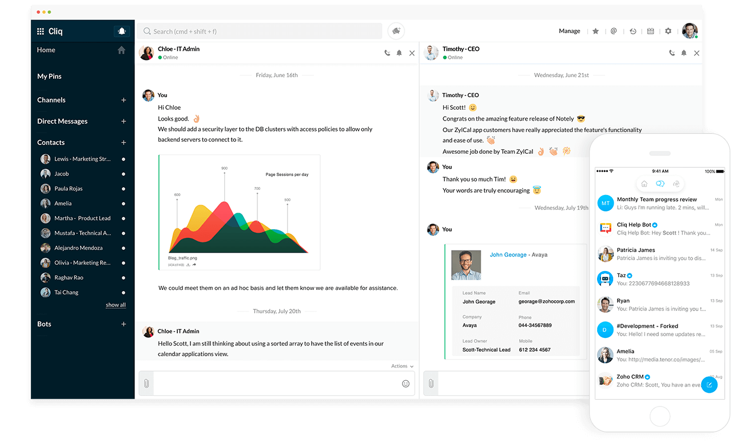Click show all contacts link
This screenshot has width=732, height=446.
[116, 305]
